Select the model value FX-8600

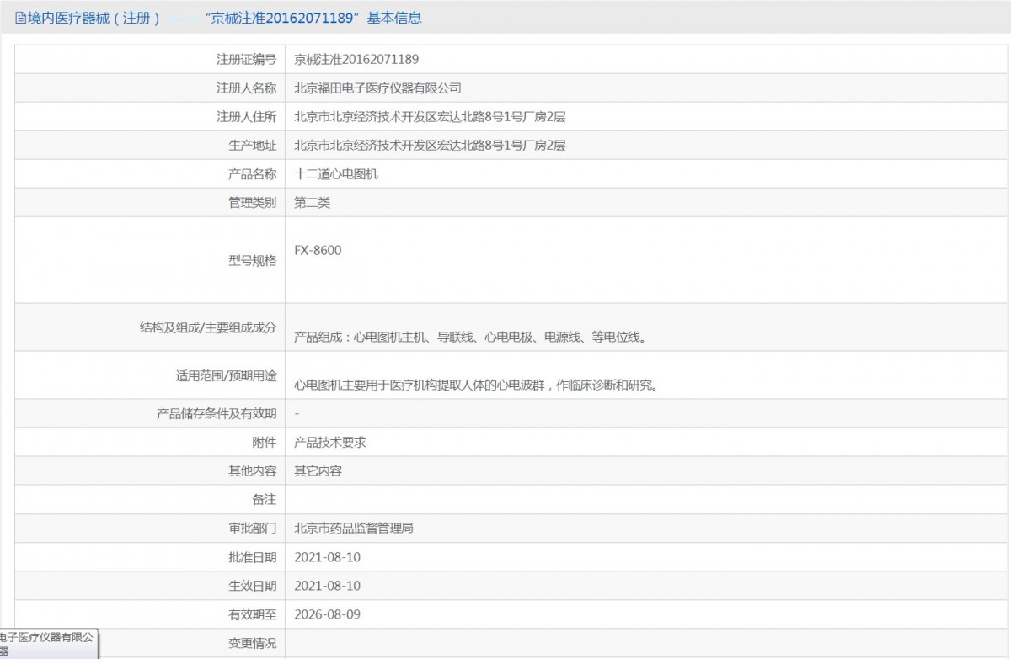[x=318, y=251]
